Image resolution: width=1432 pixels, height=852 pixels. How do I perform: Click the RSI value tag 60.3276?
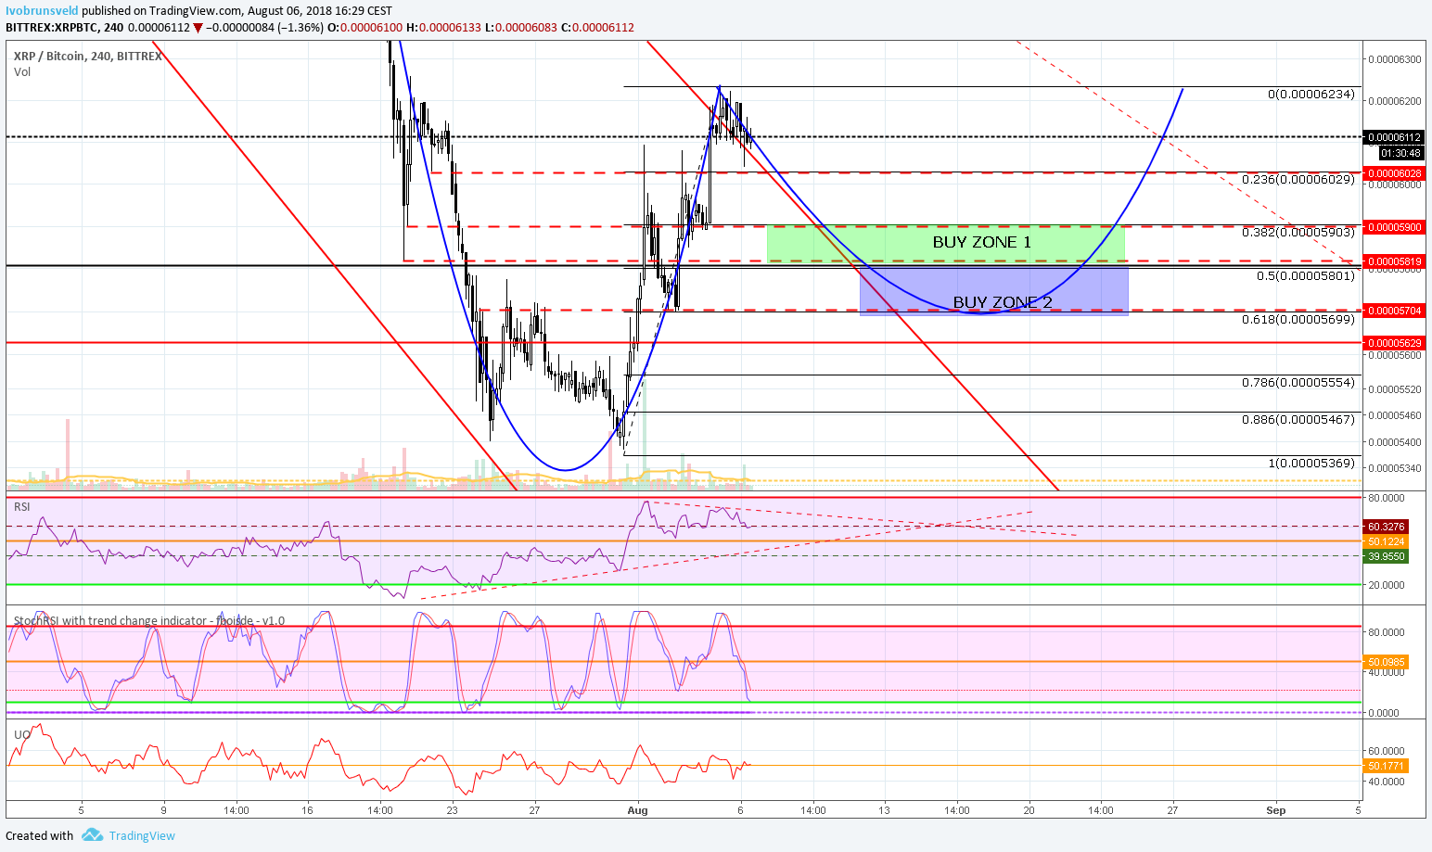1386,527
